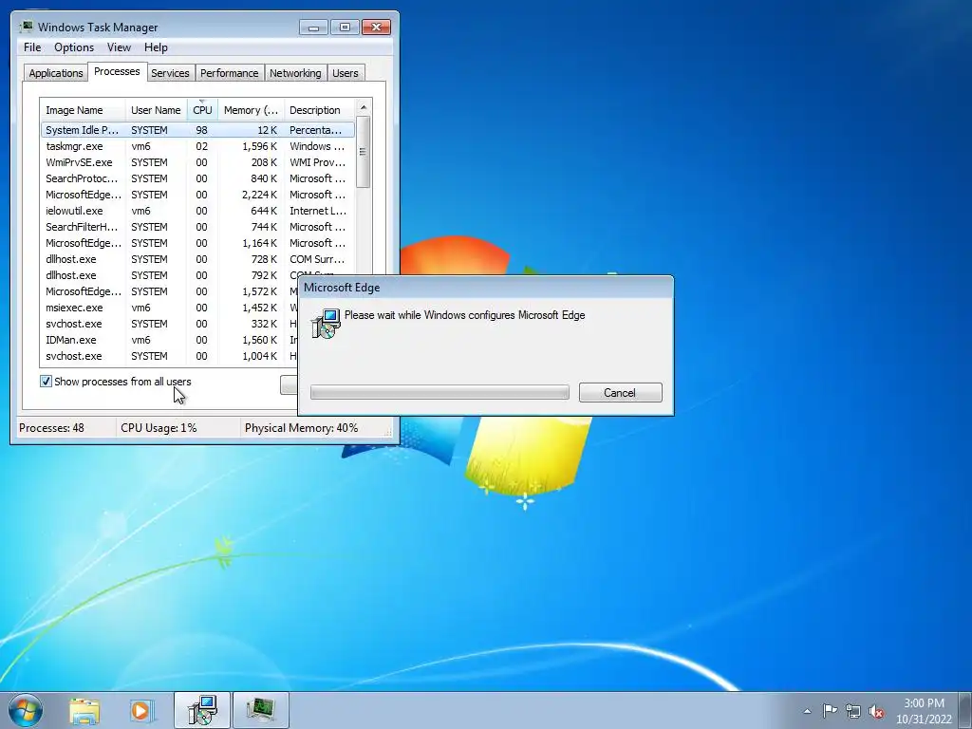Select the svchost.exe row using 1,004 K

coord(169,356)
